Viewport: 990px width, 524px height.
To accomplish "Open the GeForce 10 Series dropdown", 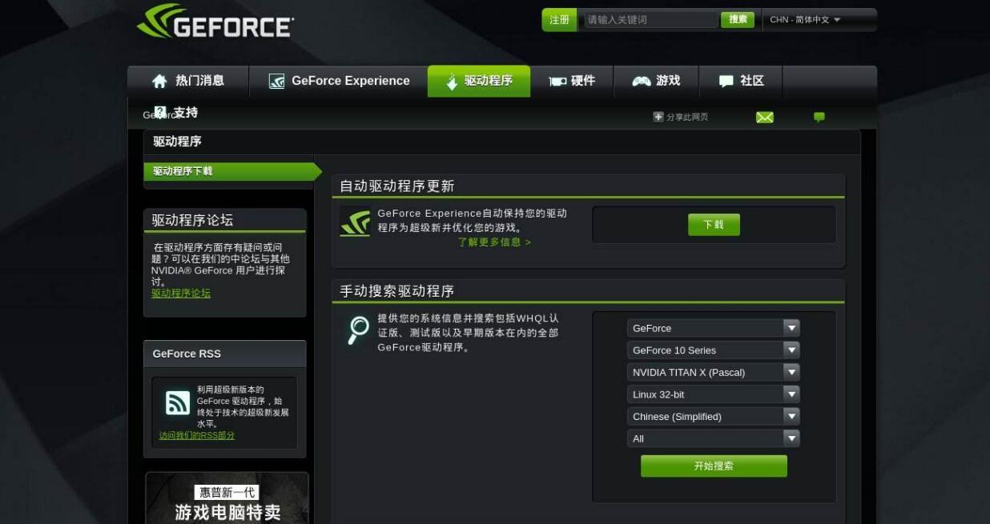I will tap(713, 350).
